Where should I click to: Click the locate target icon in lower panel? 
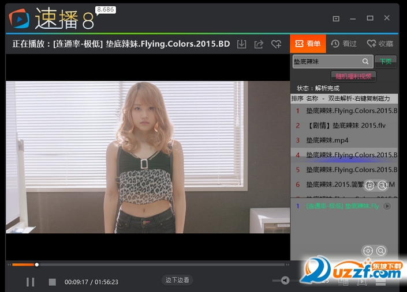click(368, 251)
